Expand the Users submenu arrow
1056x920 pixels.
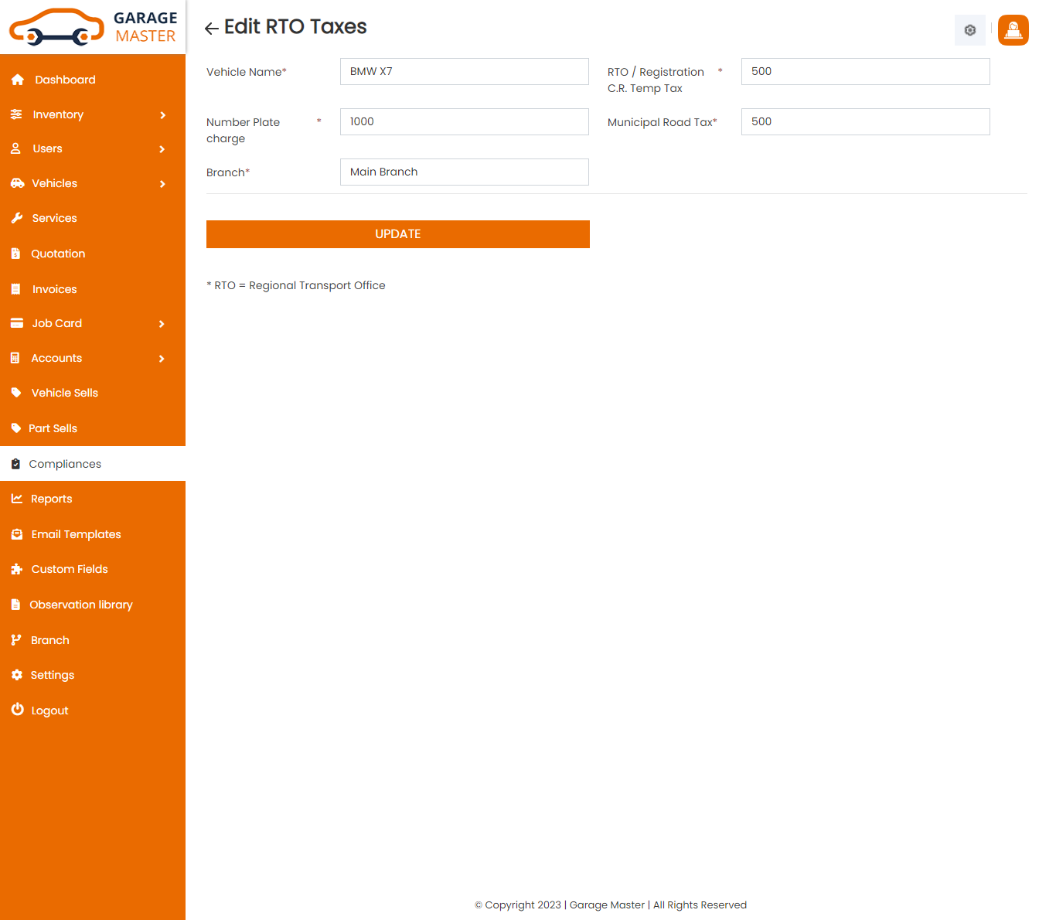point(162,149)
